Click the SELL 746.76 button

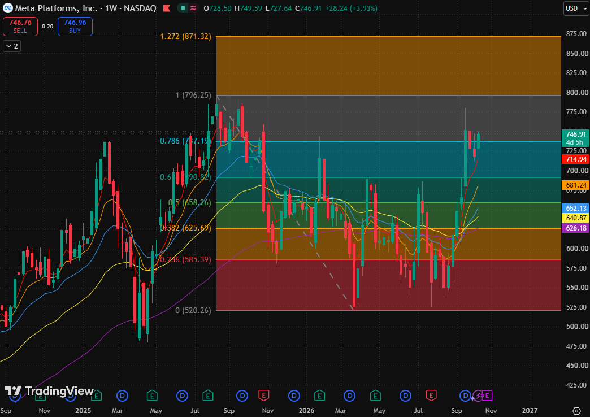tap(20, 27)
